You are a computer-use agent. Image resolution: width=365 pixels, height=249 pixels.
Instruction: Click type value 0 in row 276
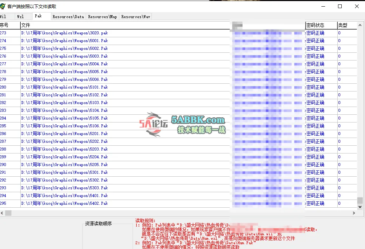340,56
